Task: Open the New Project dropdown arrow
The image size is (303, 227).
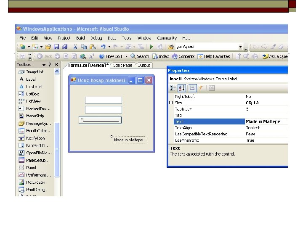Action: (29, 47)
